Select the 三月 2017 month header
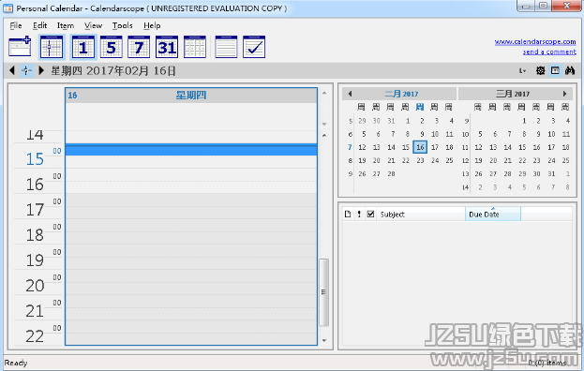The width and height of the screenshot is (584, 371). pyautogui.click(x=513, y=94)
